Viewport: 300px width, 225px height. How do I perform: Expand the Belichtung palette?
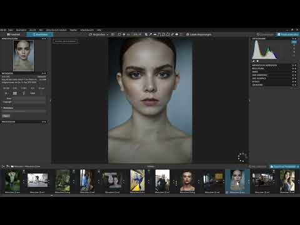click(x=274, y=69)
